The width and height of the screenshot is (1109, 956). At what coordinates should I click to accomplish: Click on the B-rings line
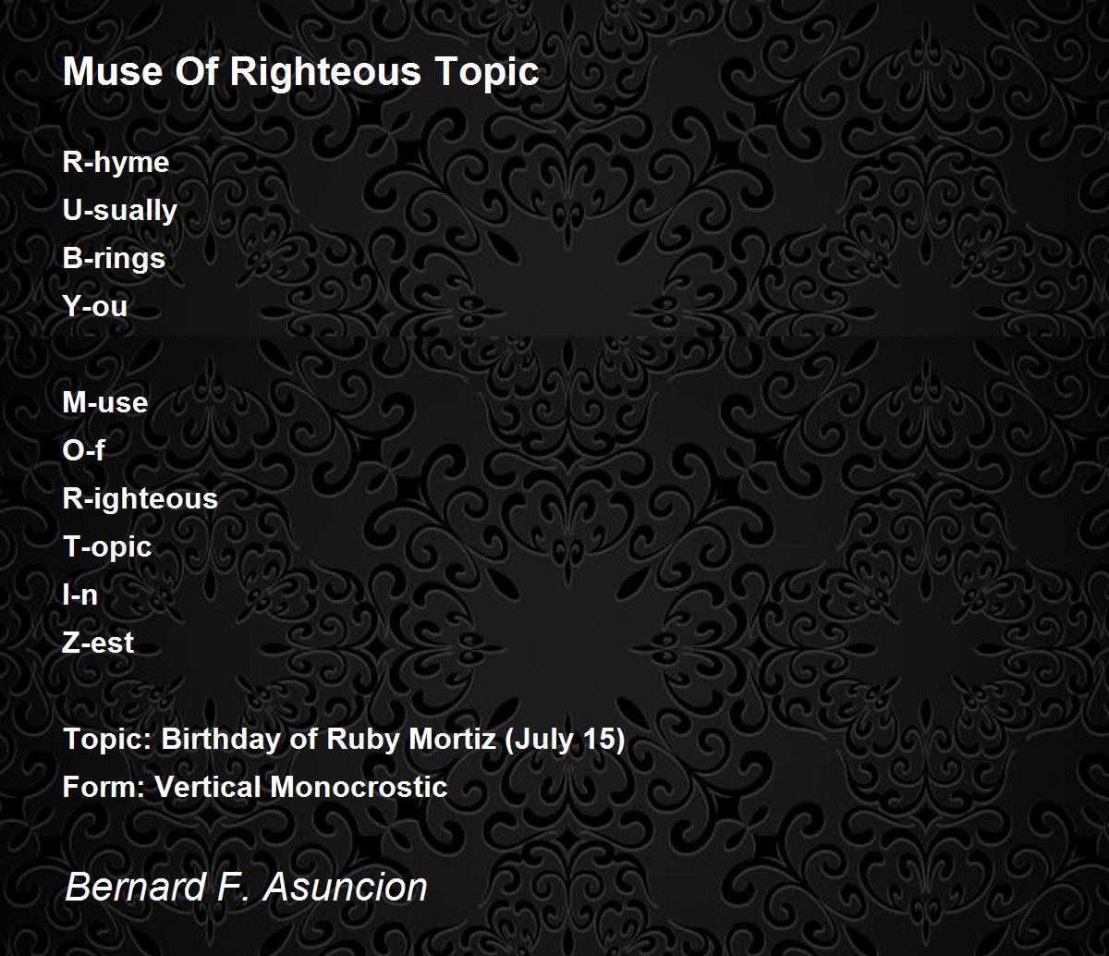(115, 259)
